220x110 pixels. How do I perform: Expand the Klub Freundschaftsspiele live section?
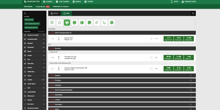[x=122, y=90]
